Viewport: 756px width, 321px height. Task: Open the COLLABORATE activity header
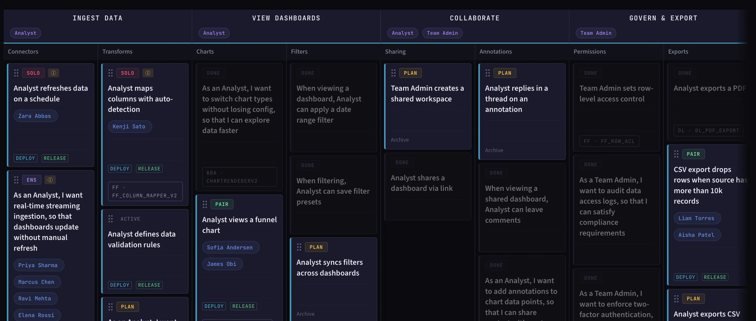click(x=475, y=18)
